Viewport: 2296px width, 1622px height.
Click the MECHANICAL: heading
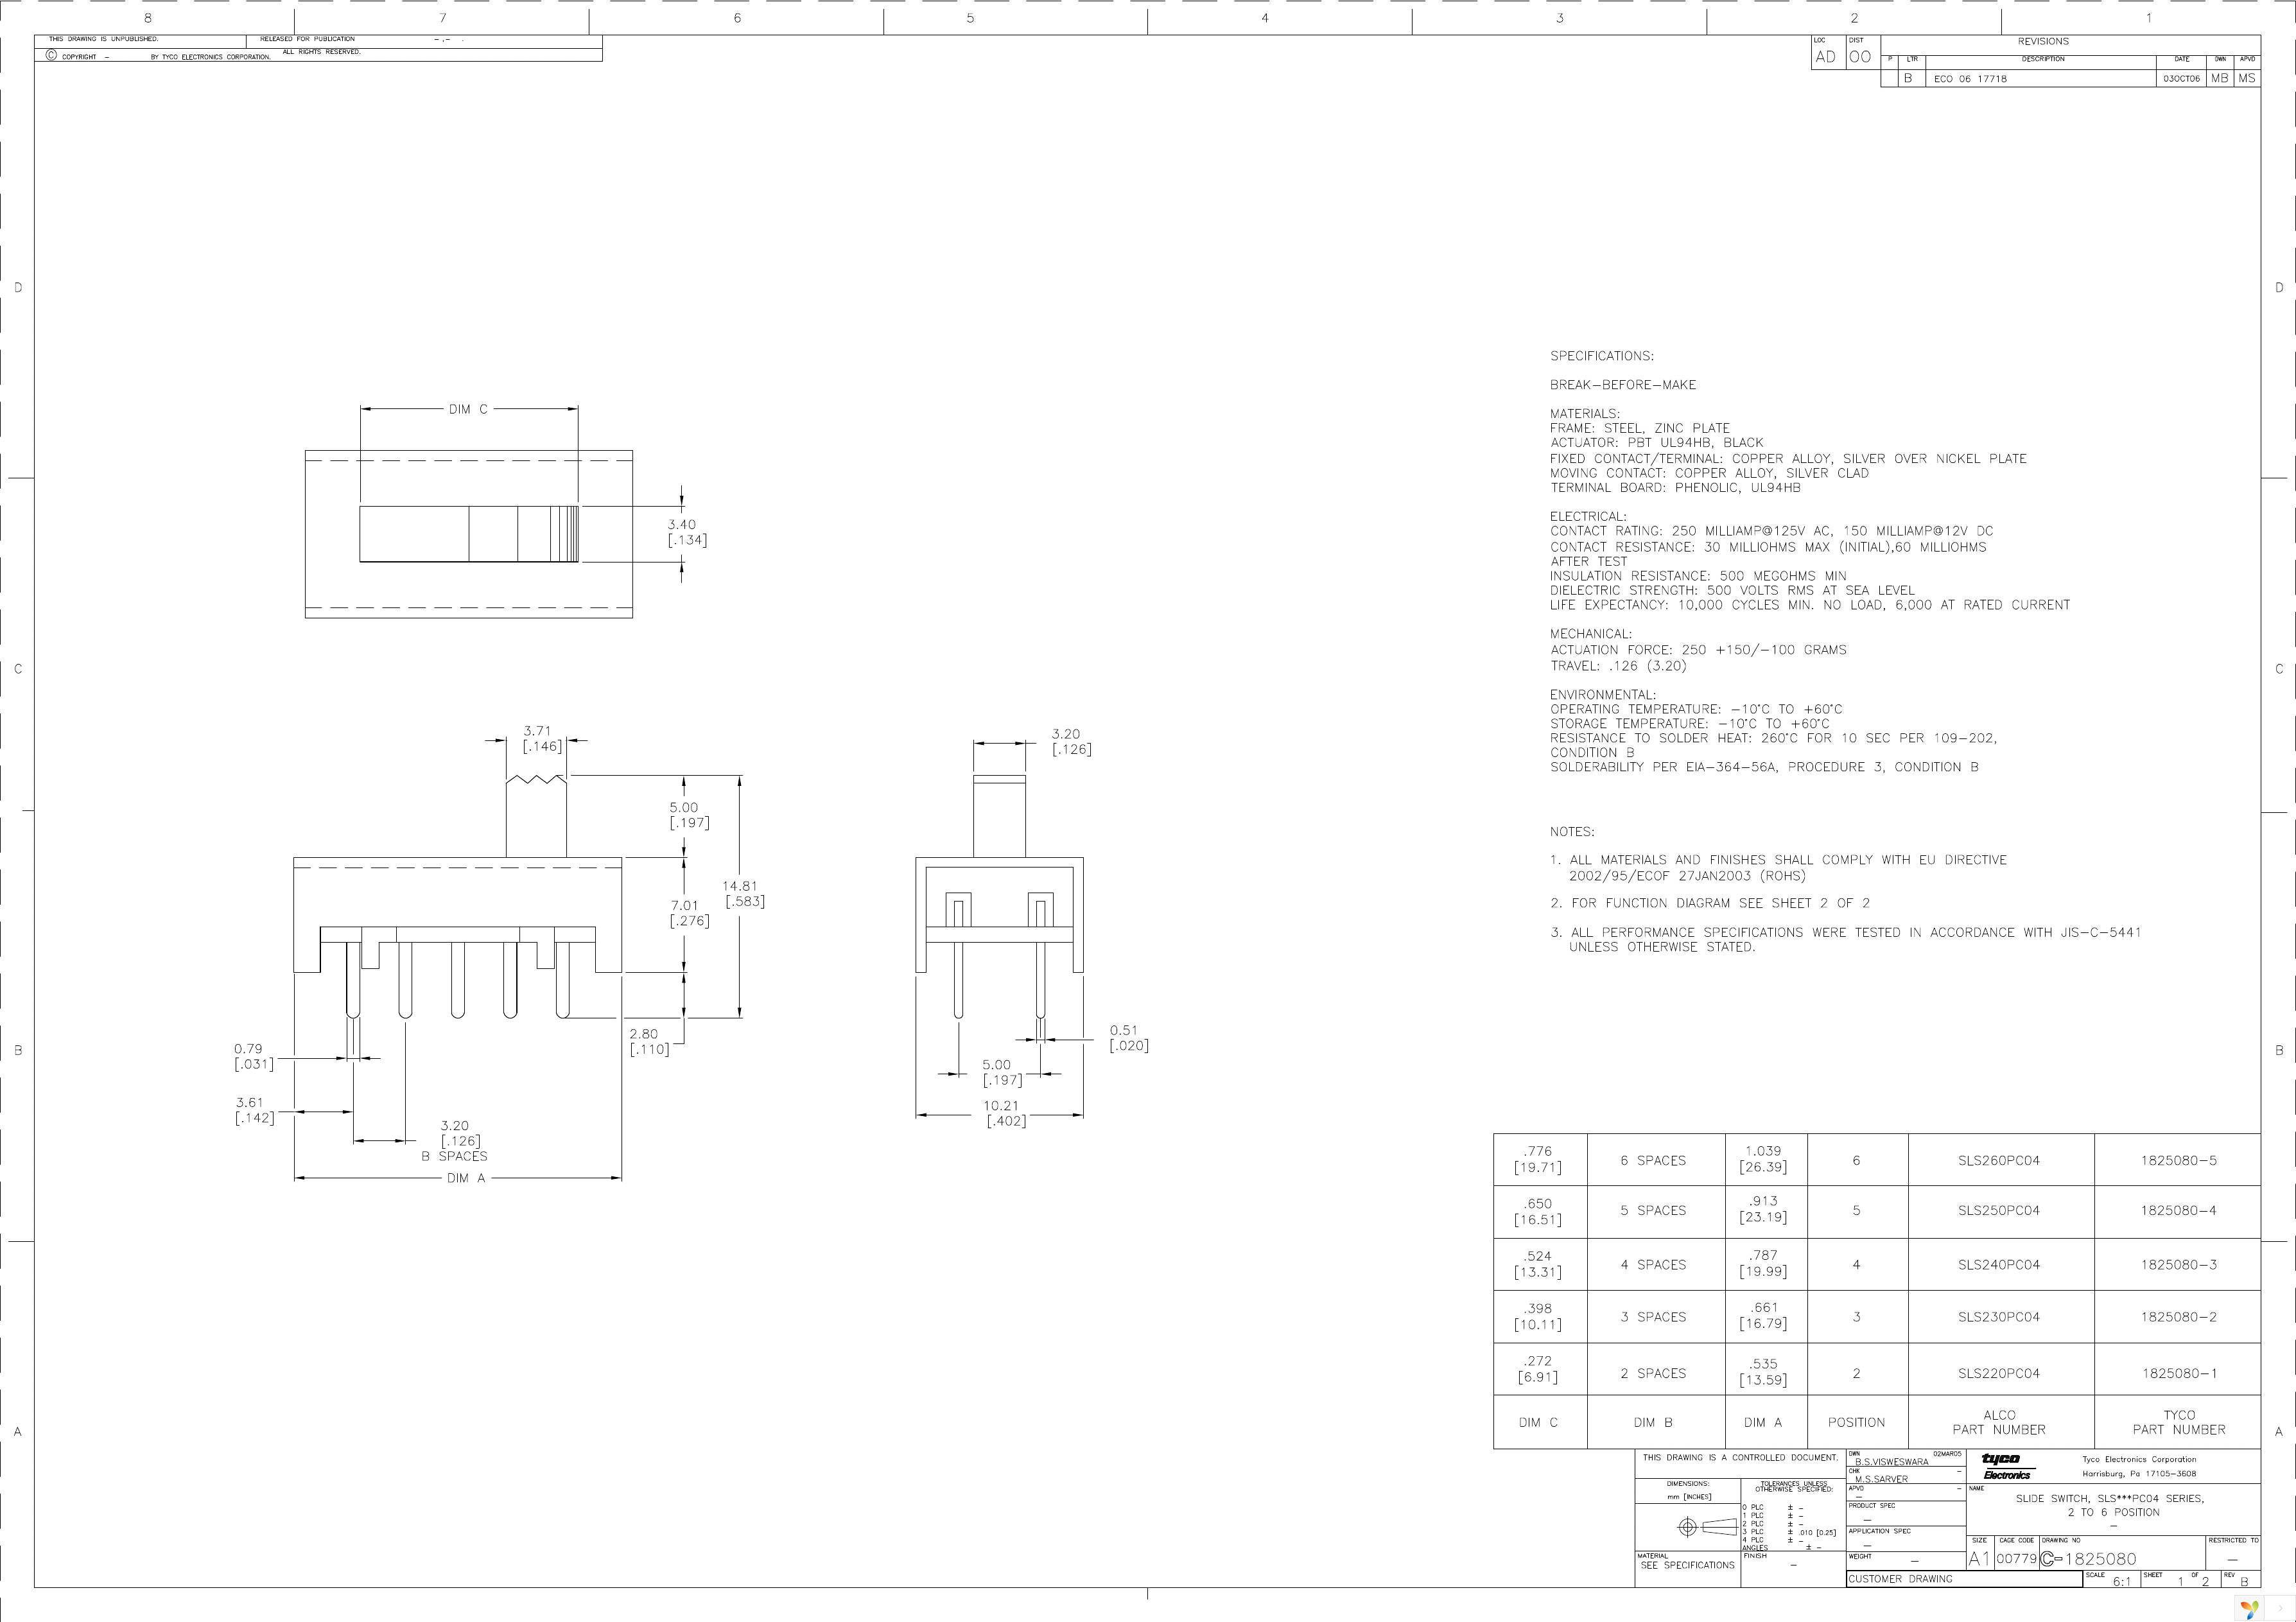tap(1590, 634)
